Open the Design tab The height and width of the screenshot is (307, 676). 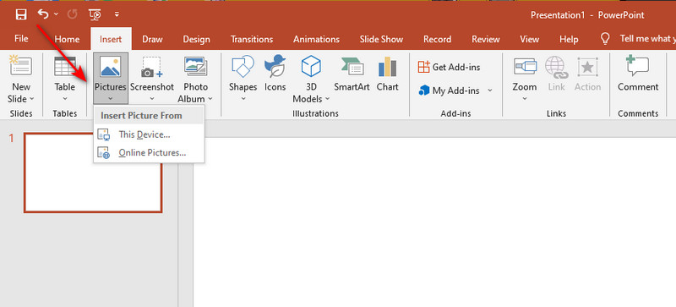tap(196, 39)
